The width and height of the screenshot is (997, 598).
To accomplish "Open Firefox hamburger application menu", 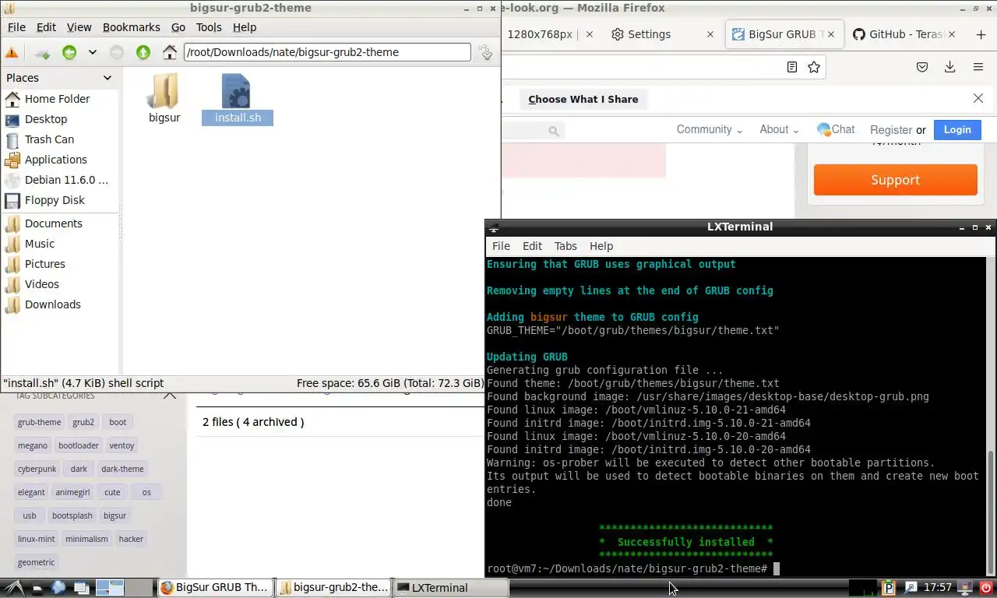I will tap(978, 67).
